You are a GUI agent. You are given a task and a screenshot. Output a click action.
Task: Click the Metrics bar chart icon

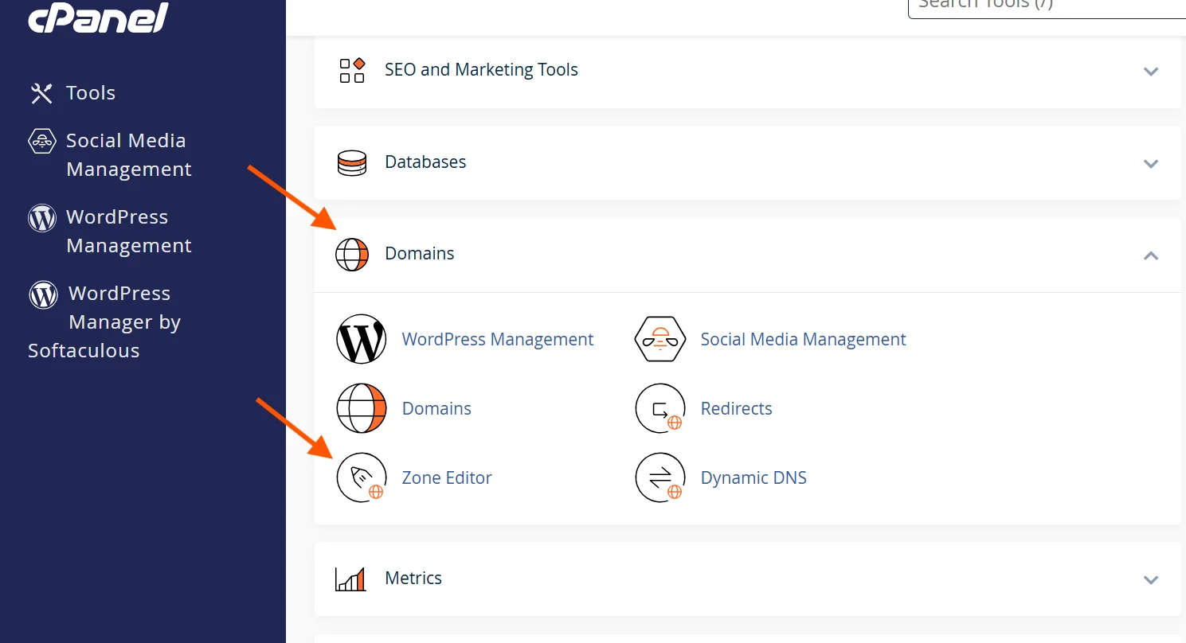351,579
